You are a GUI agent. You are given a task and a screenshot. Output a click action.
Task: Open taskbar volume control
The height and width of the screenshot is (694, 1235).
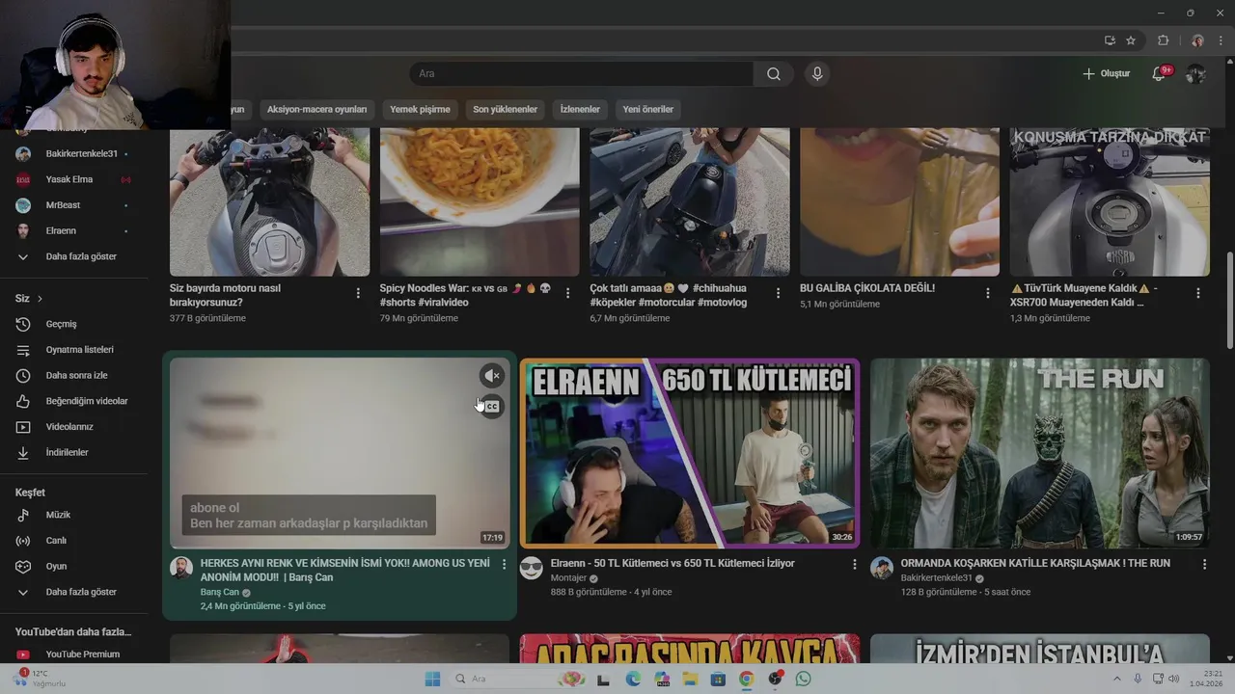pos(1174,679)
